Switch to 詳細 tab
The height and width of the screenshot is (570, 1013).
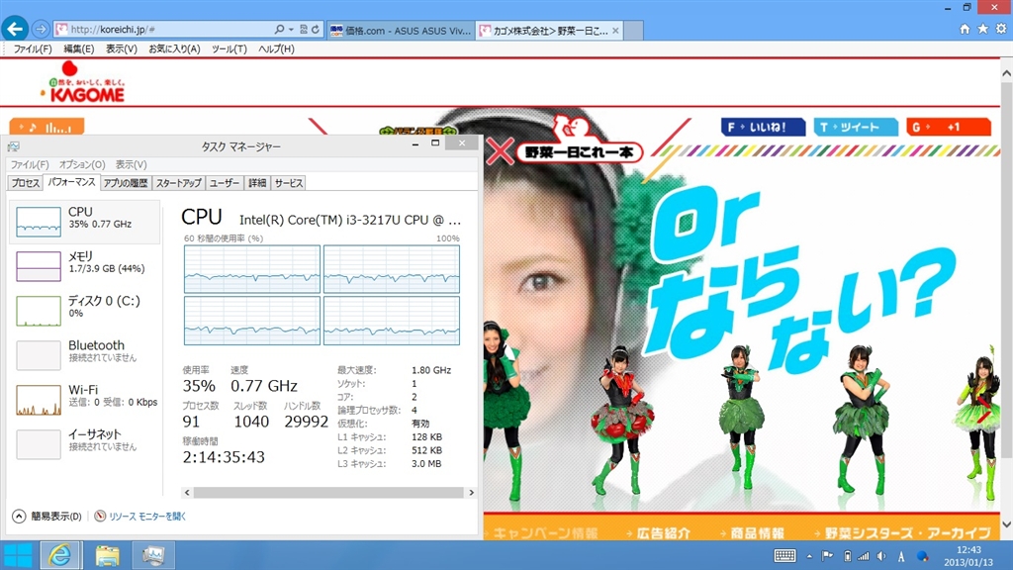pyautogui.click(x=257, y=183)
